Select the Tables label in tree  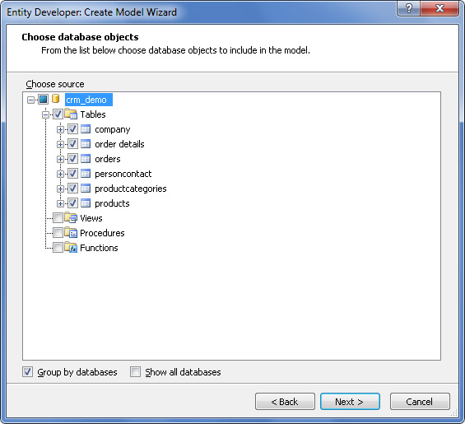93,114
